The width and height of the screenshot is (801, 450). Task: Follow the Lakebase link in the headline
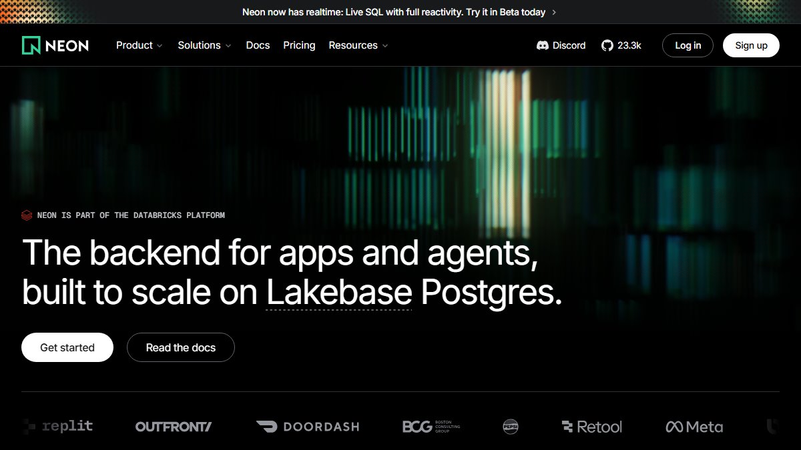pyautogui.click(x=339, y=293)
